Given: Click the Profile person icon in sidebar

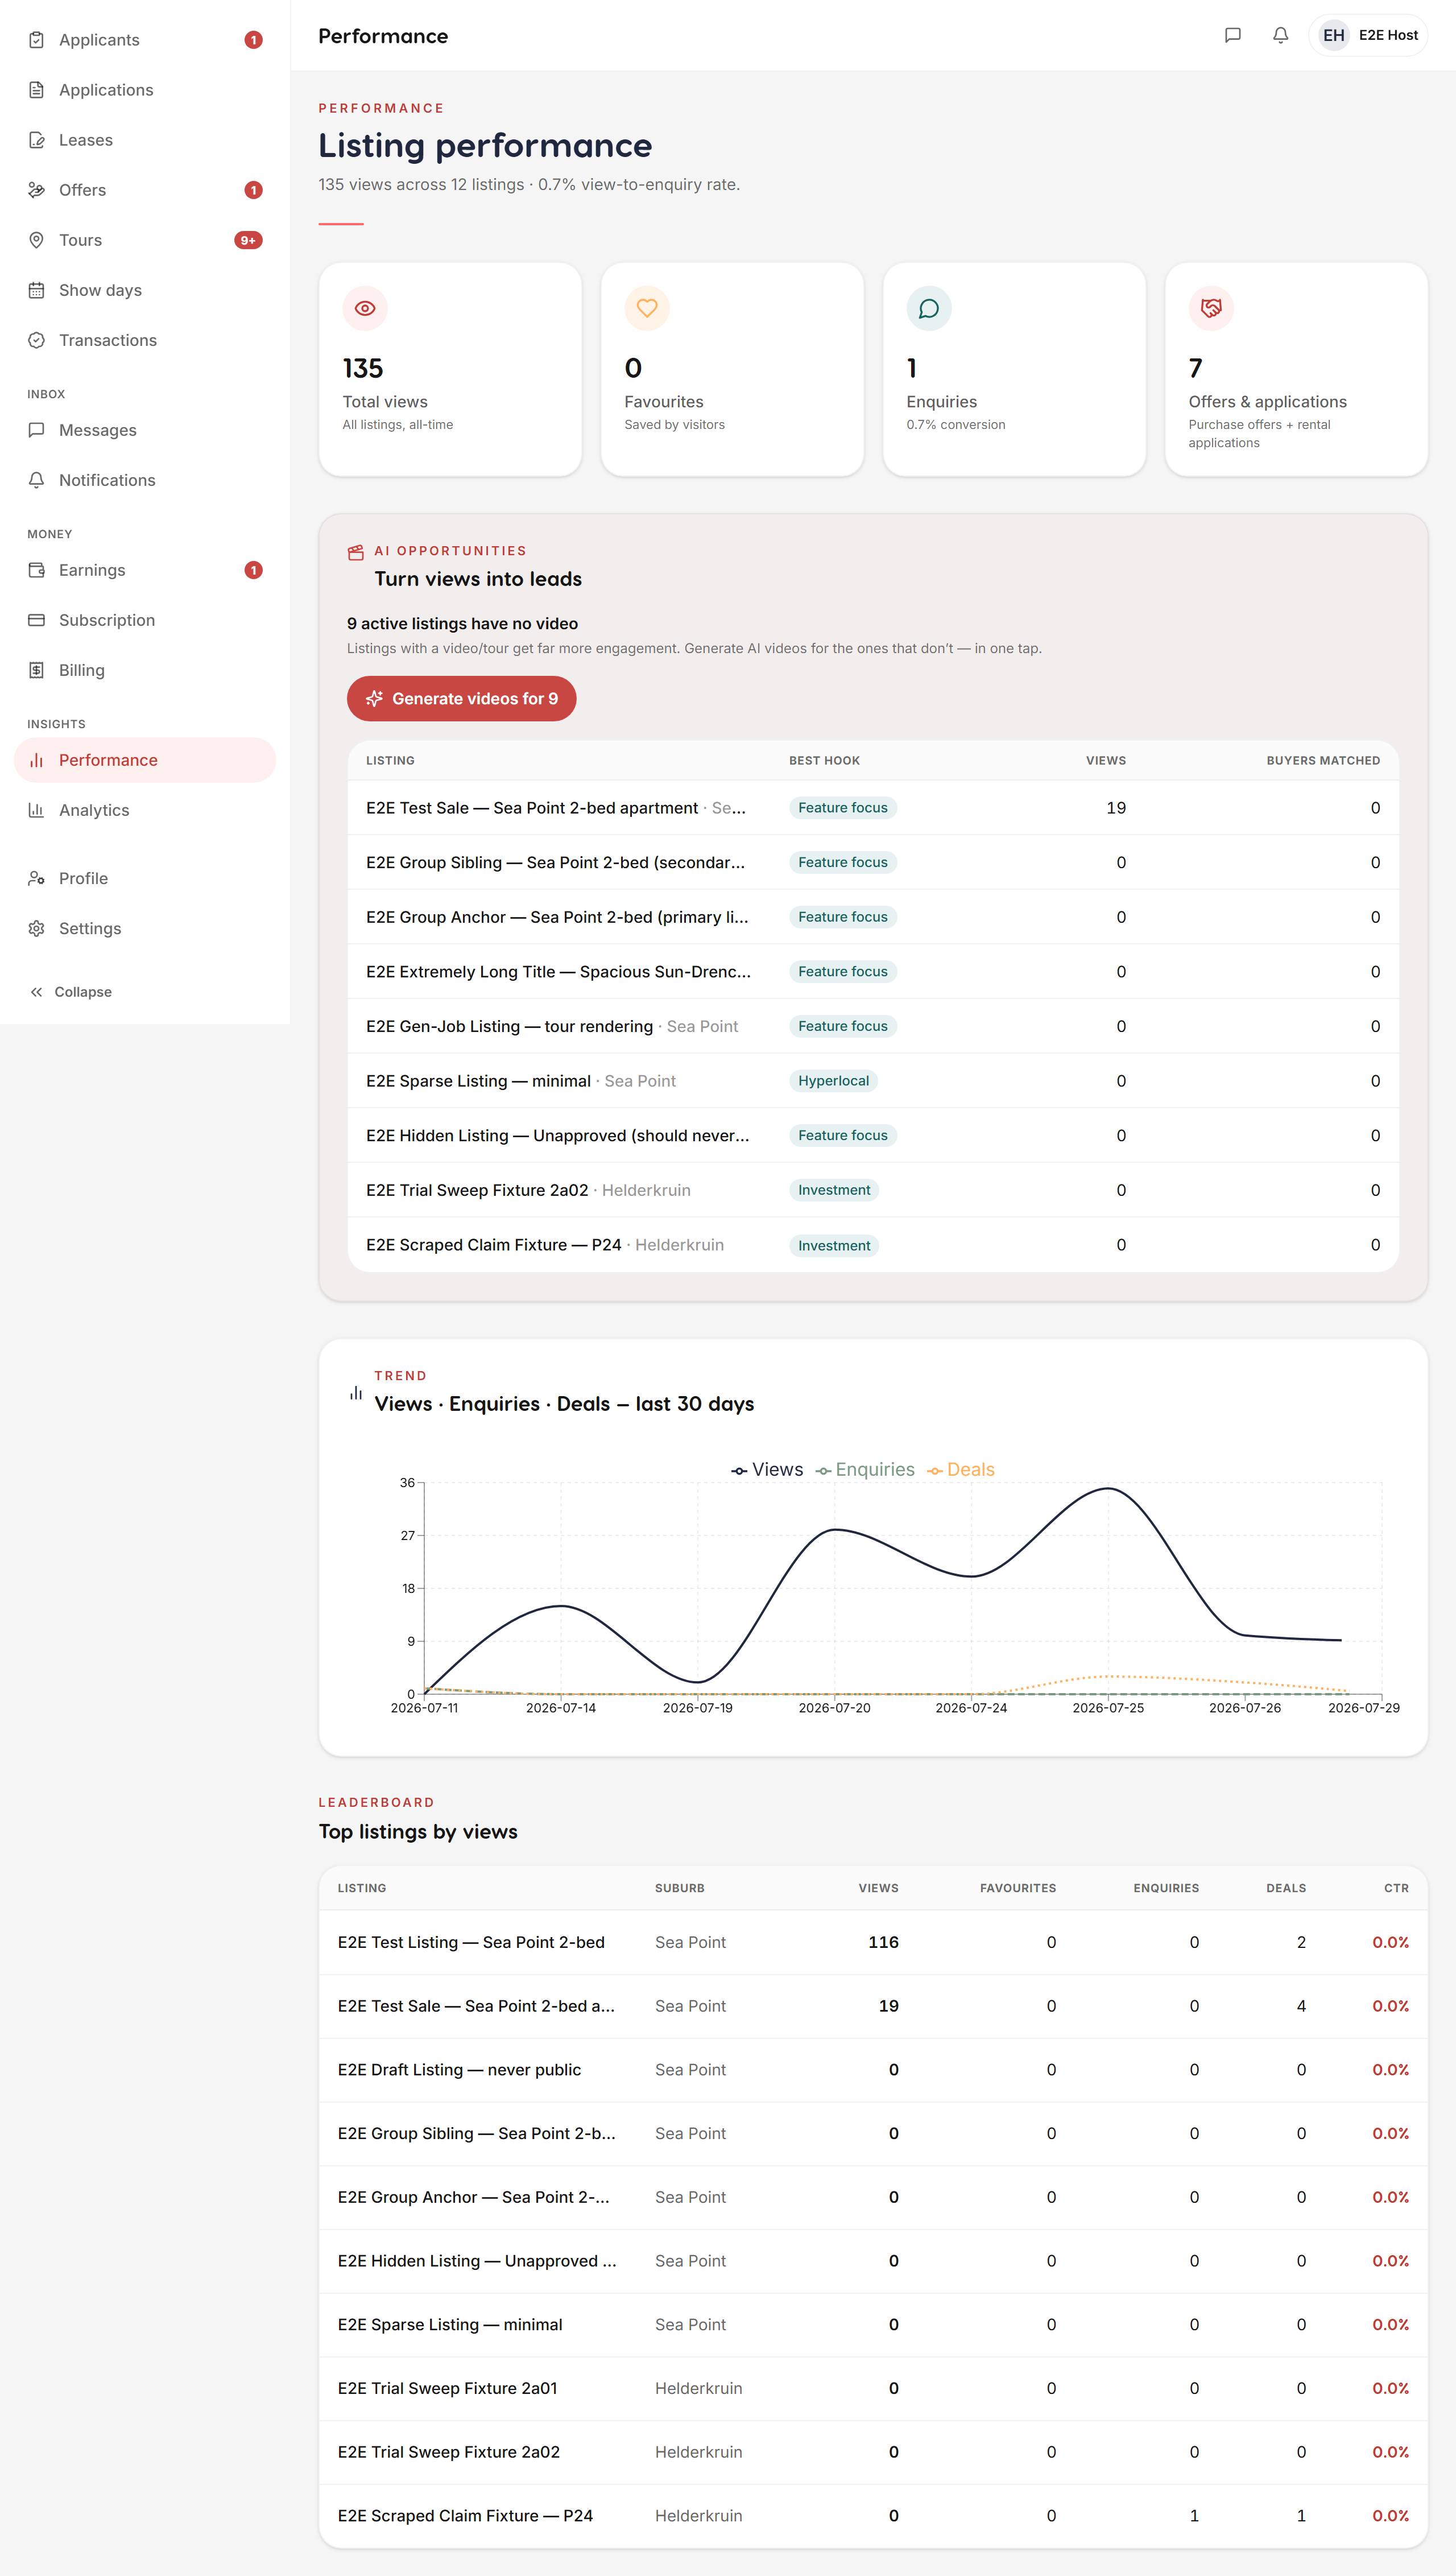Looking at the screenshot, I should coord(37,878).
